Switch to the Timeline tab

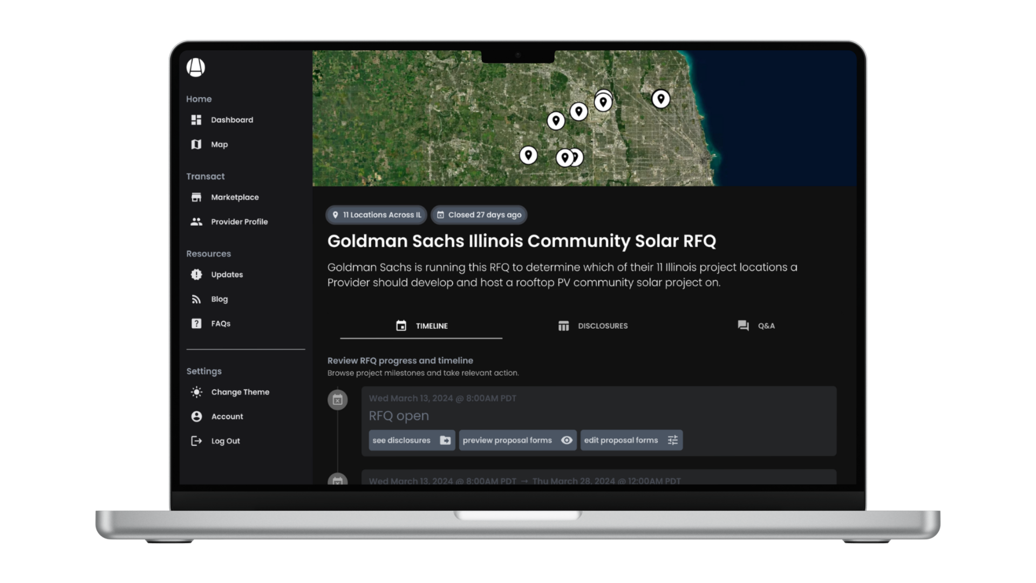pyautogui.click(x=421, y=326)
